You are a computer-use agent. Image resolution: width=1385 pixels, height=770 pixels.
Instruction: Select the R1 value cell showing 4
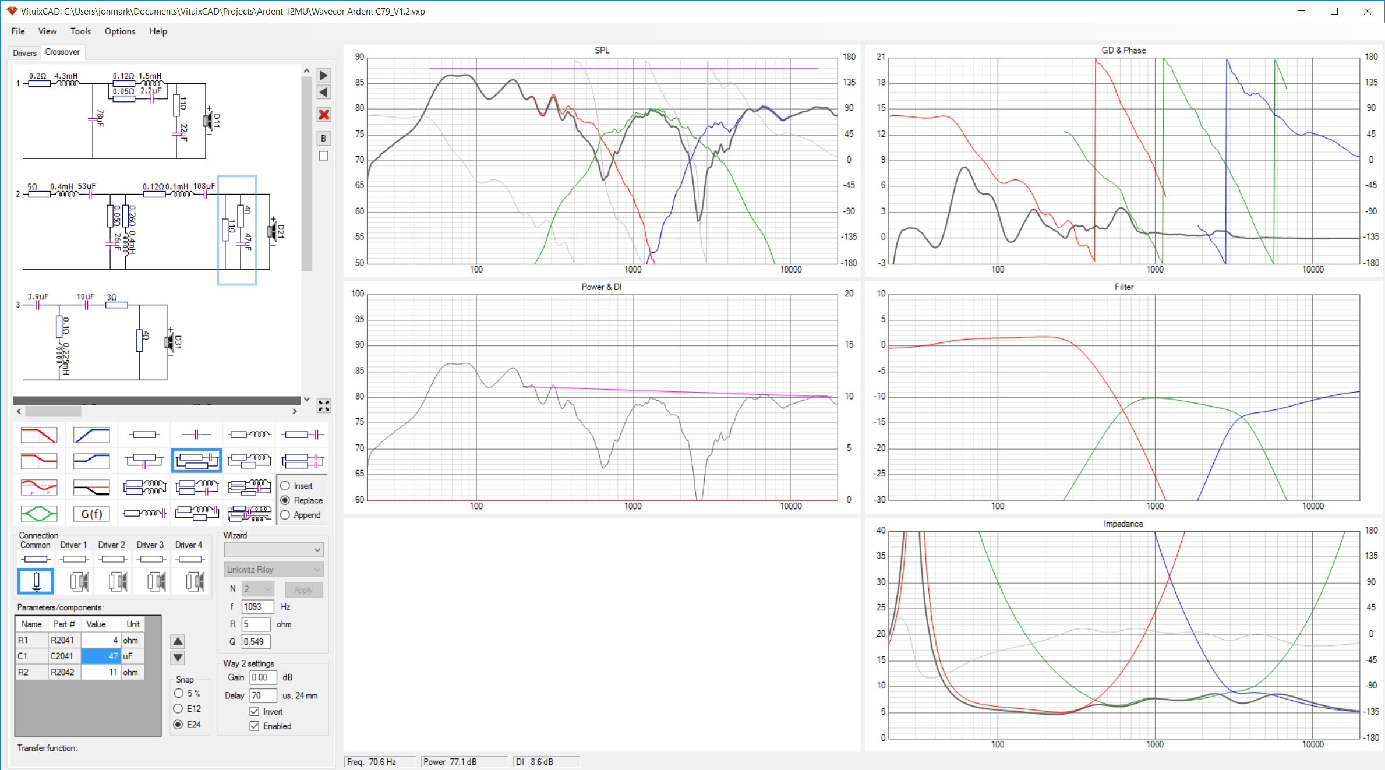pos(101,640)
